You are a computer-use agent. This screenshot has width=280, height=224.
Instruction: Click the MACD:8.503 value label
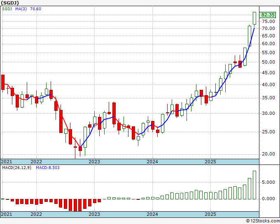tap(48, 168)
